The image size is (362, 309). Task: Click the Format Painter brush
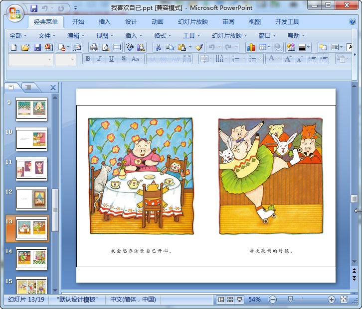pos(199,47)
